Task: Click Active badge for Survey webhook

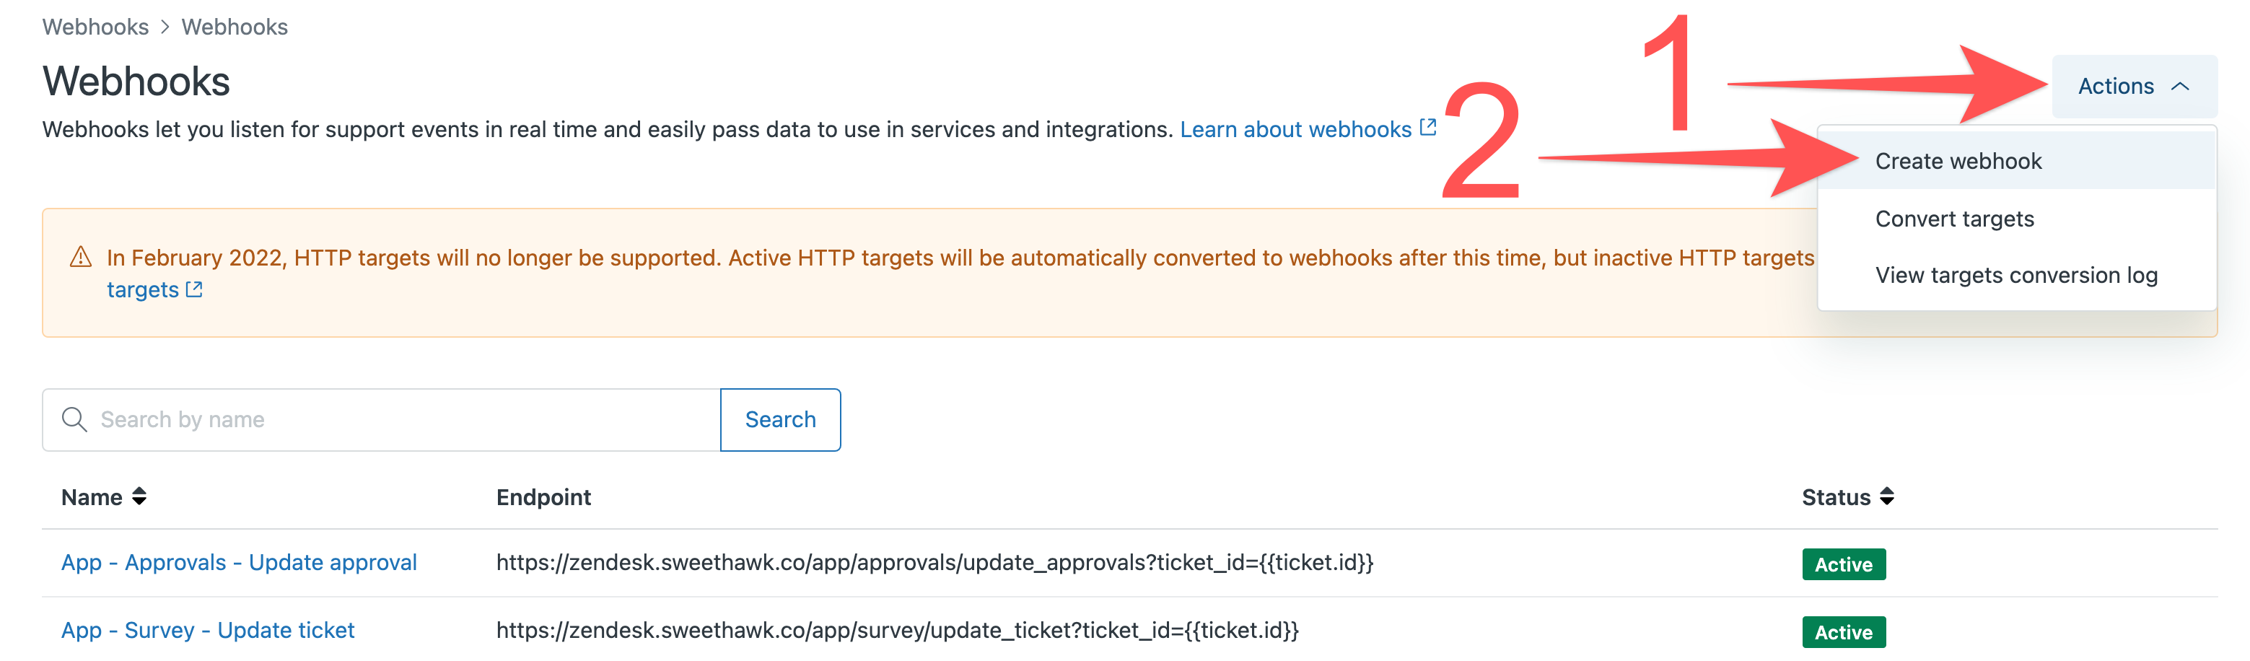Action: pyautogui.click(x=1843, y=632)
